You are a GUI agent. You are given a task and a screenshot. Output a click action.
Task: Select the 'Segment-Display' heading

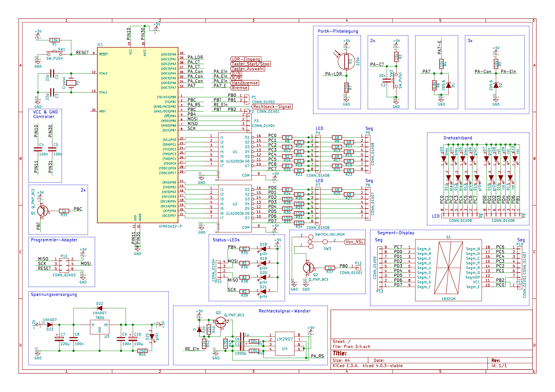tap(396, 233)
